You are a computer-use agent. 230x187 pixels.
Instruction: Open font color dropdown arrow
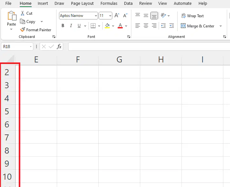[126, 26]
